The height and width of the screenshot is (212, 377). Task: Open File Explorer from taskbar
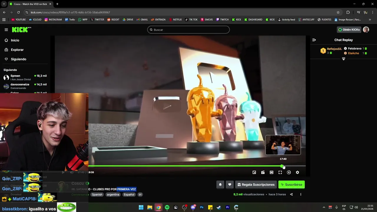click(x=150, y=207)
